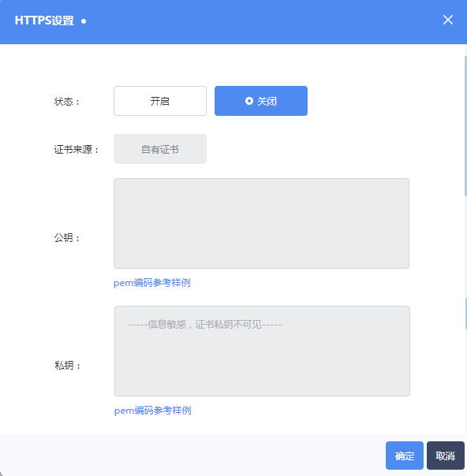The image size is (467, 476).
Task: Close the HTTPS设置 dialog with the X icon
Action: click(447, 20)
